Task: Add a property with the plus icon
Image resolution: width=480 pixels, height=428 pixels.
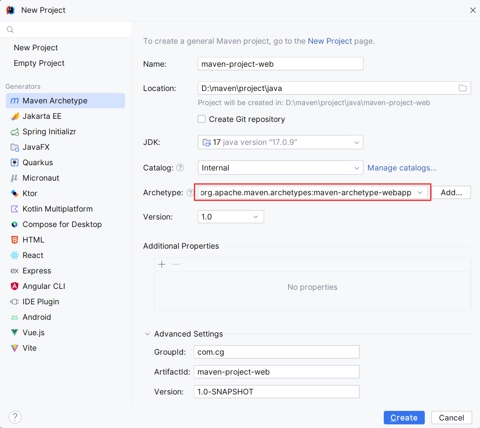Action: 162,264
